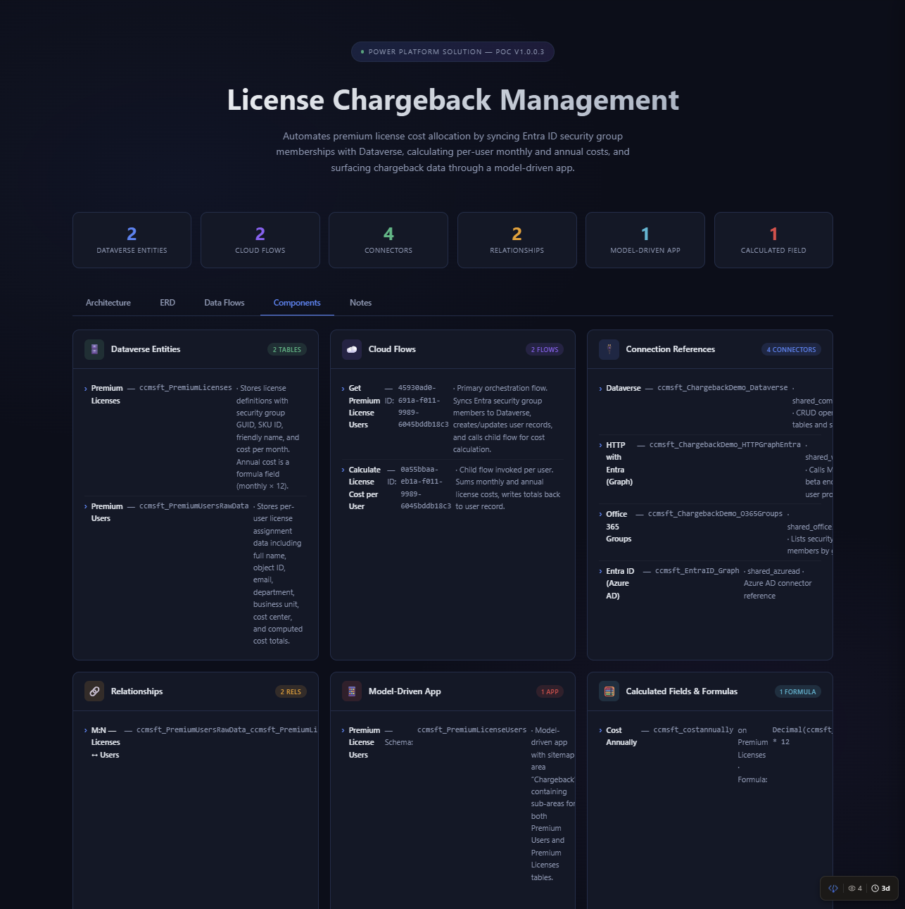Click the 2 TABLES badge
Screen dimensions: 905x909
pos(286,349)
